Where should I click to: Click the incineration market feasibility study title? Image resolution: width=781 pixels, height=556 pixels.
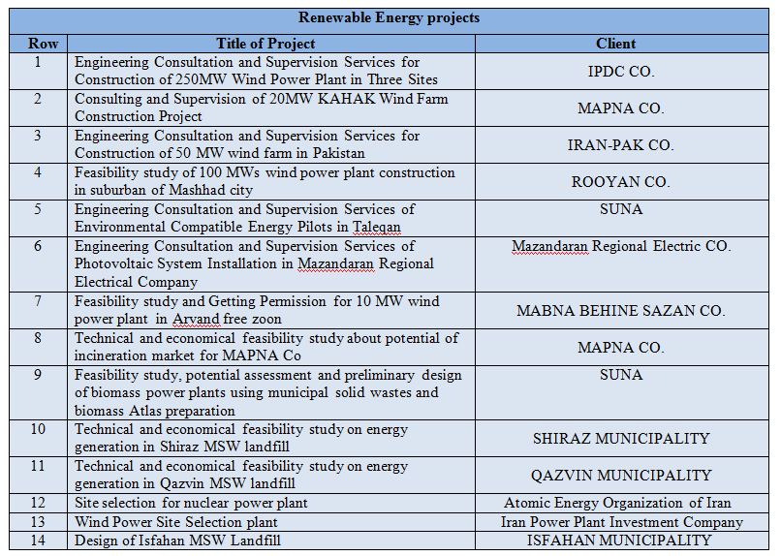pos(266,347)
